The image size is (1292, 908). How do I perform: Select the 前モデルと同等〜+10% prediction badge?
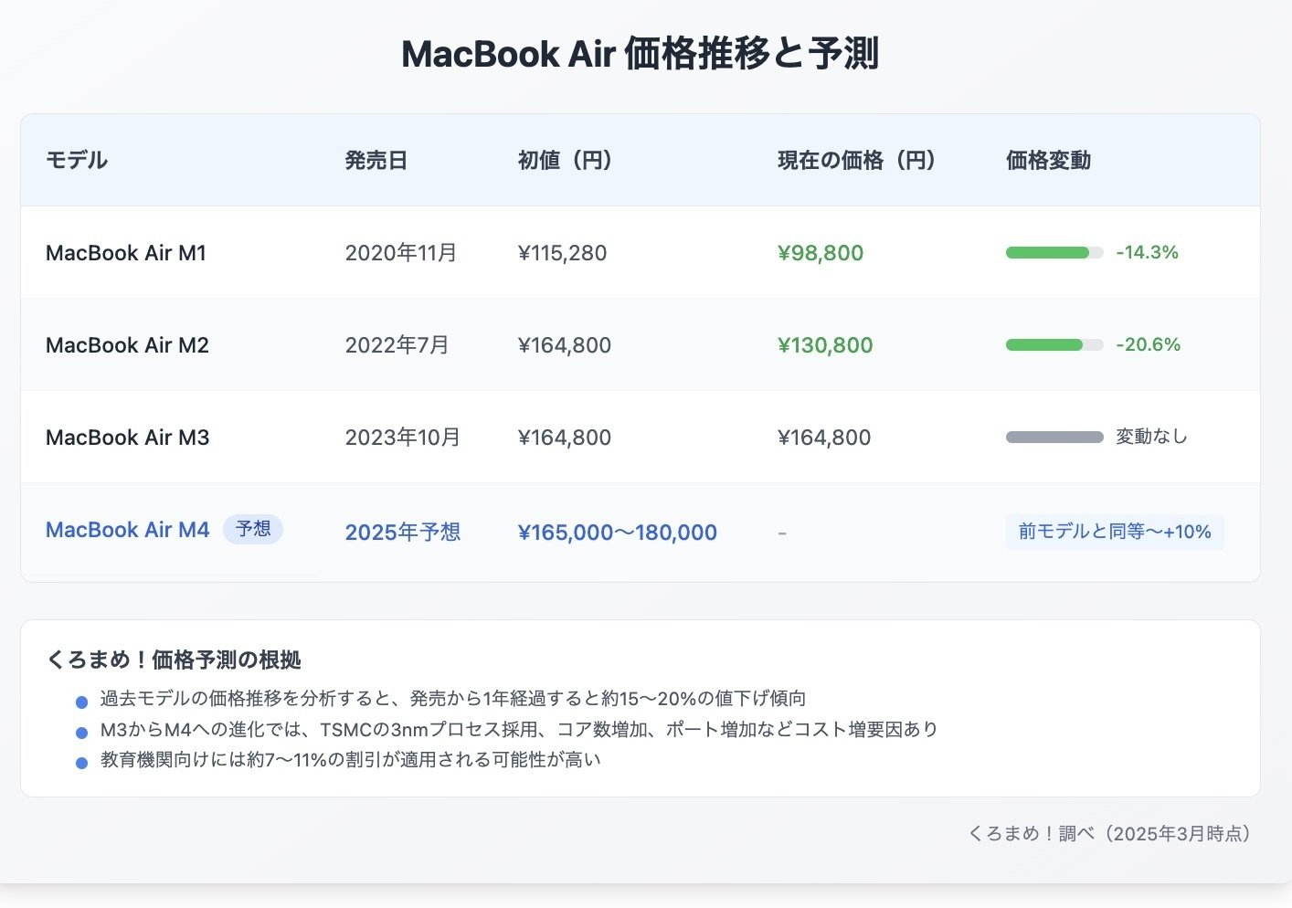1114,532
